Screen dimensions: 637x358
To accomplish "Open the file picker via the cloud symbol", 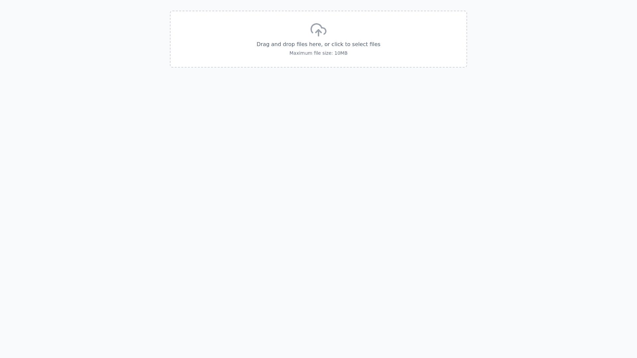I will [318, 30].
